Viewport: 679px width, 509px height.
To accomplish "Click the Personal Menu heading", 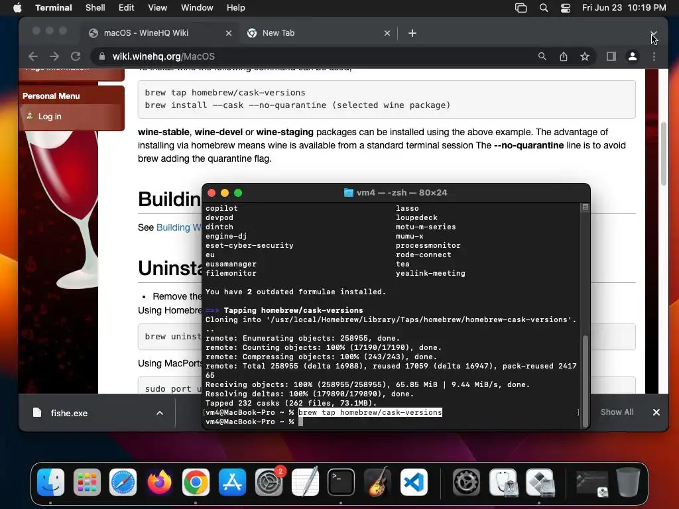I will click(51, 96).
